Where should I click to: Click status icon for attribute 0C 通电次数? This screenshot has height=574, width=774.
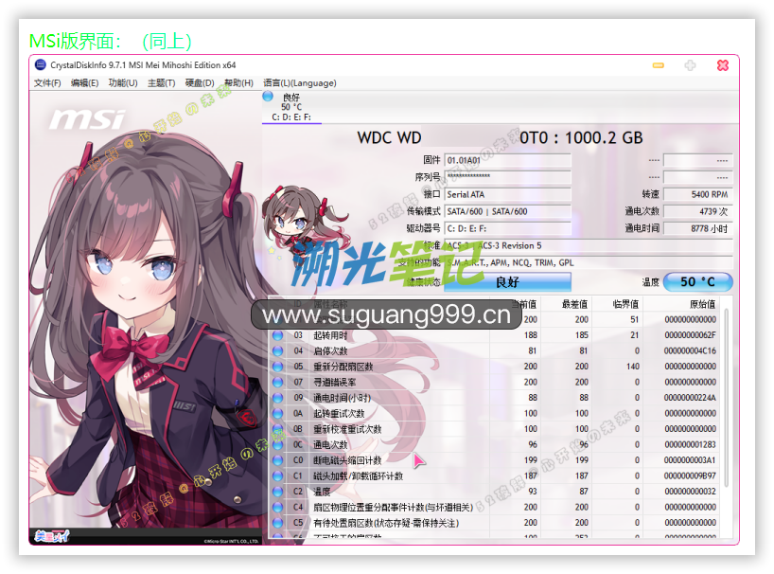278,444
